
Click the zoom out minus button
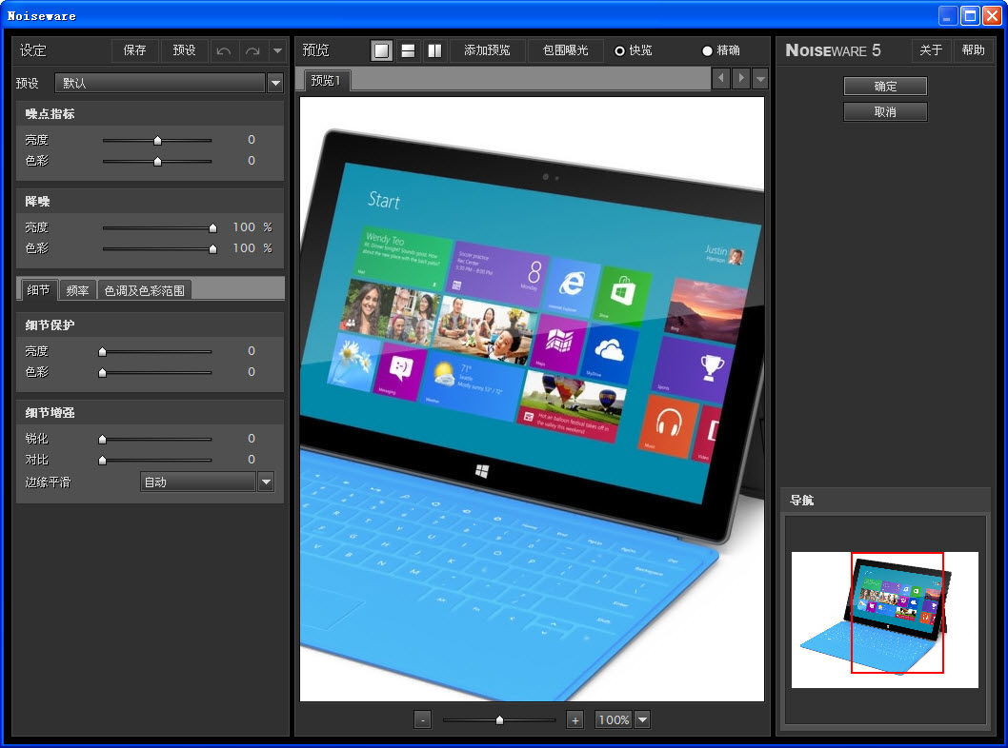(422, 719)
